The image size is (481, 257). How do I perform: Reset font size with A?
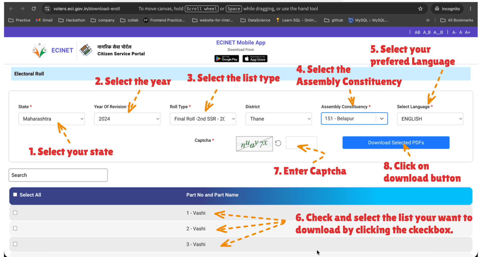coord(460,32)
